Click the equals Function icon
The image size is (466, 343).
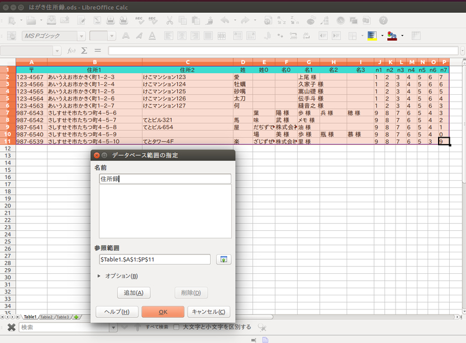point(98,51)
